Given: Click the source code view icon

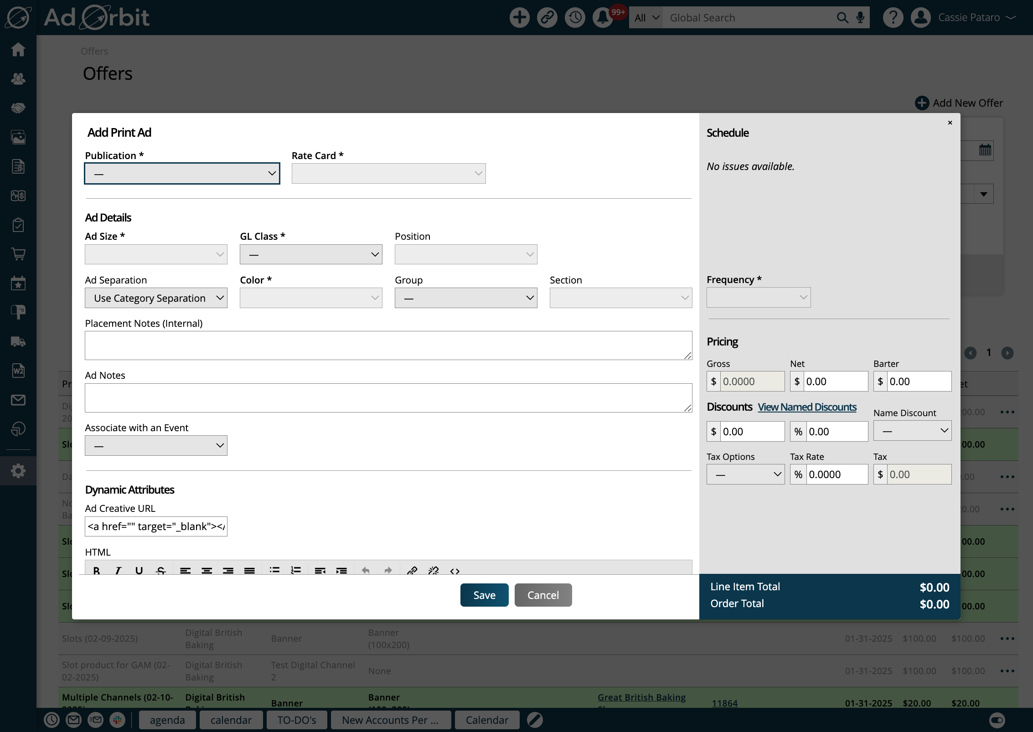Looking at the screenshot, I should click(455, 571).
